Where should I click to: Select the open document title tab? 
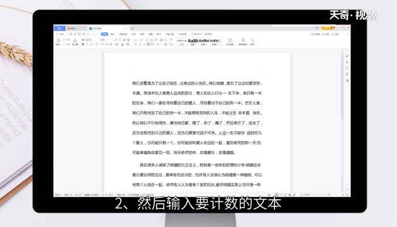click(108, 28)
